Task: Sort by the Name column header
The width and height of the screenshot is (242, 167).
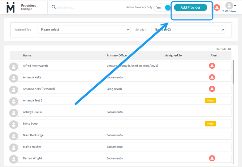Action: [27, 55]
